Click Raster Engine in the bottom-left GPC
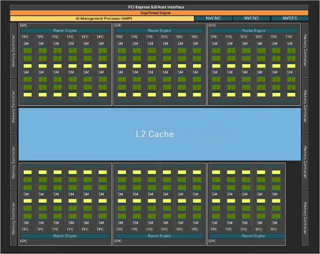 tap(65, 236)
